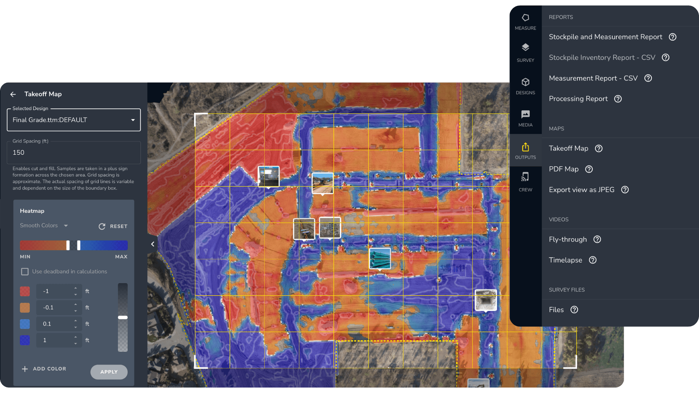699x393 pixels.
Task: Select the Outputs icon
Action: click(525, 149)
